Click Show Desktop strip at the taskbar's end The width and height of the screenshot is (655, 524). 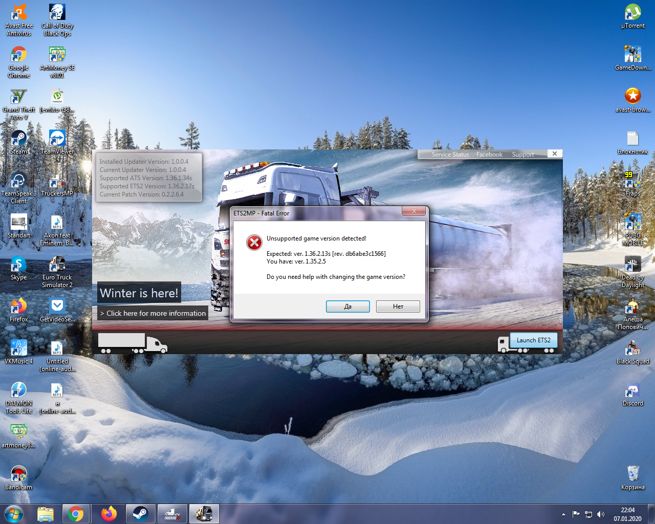(x=651, y=514)
